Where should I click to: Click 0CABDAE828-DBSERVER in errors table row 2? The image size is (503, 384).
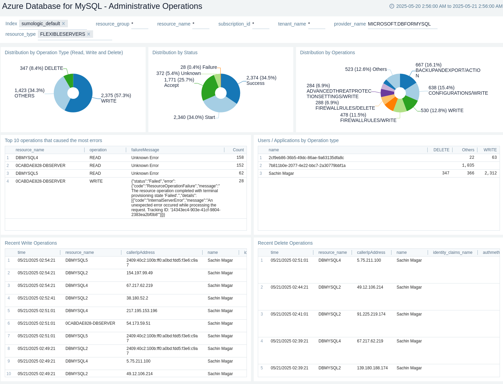(41, 166)
